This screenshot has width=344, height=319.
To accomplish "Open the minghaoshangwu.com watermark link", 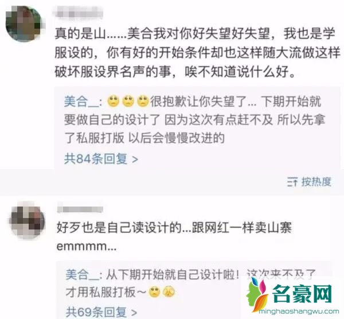I will (x=299, y=312).
